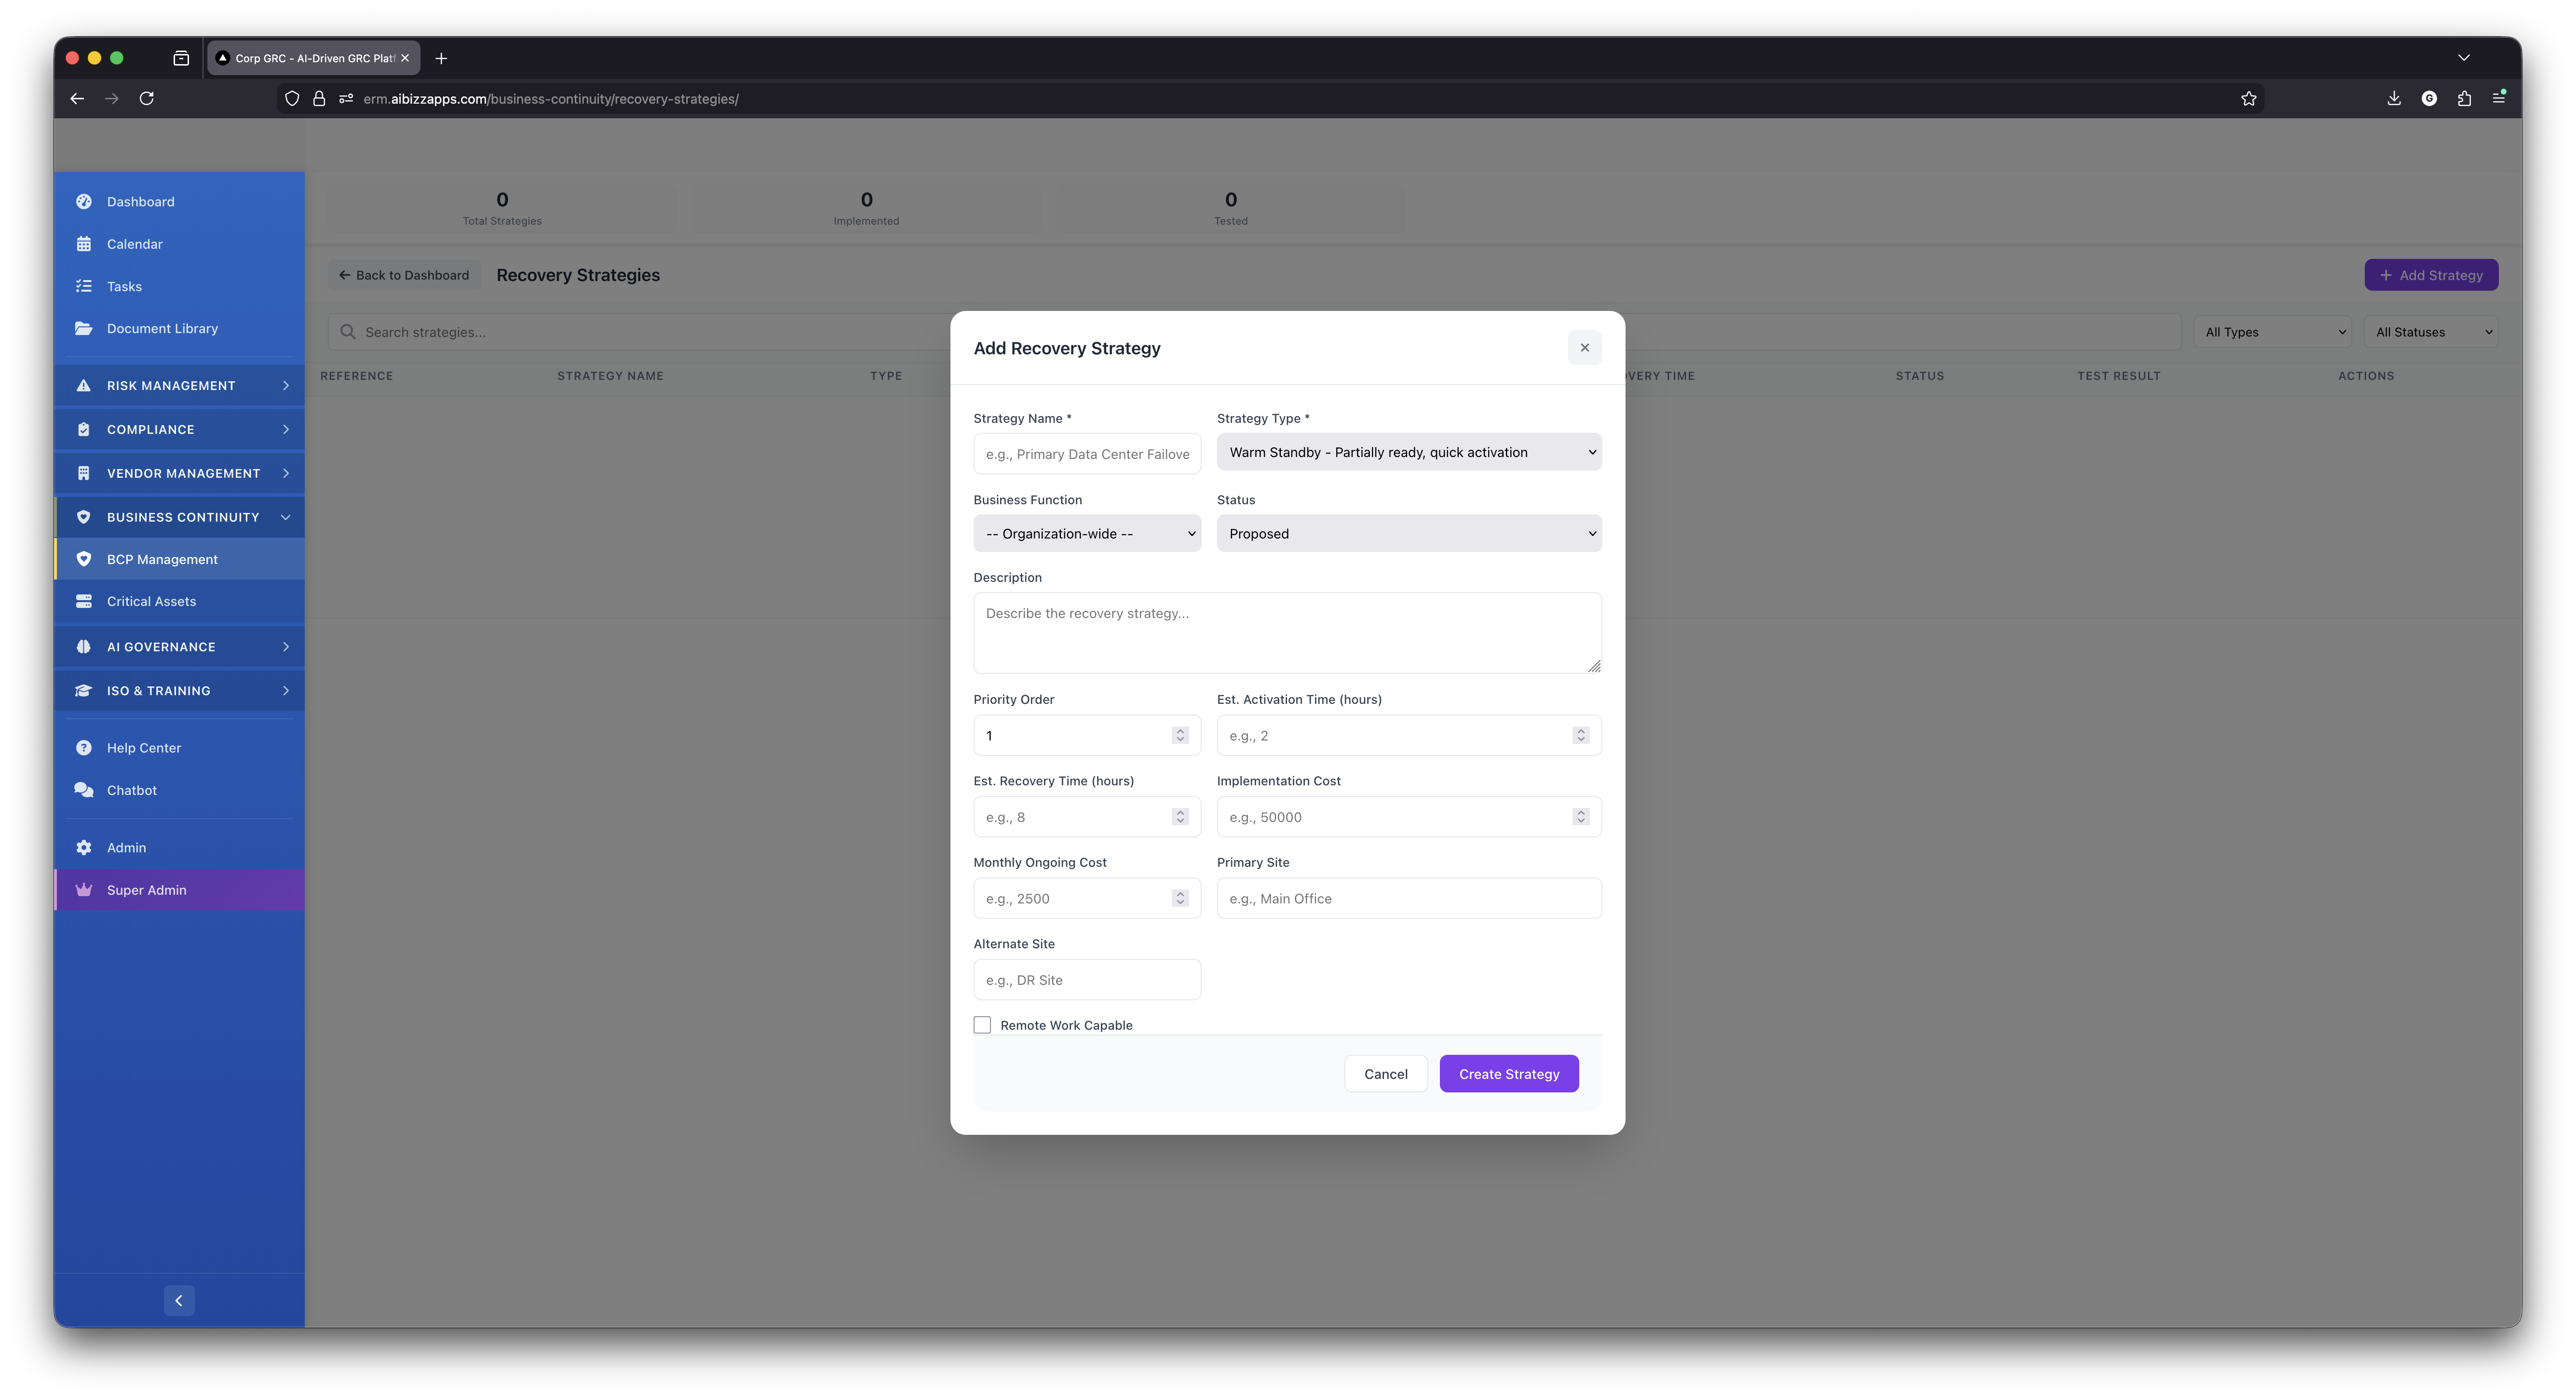The image size is (2576, 1399).
Task: Click the Cancel button
Action: pos(1385,1074)
